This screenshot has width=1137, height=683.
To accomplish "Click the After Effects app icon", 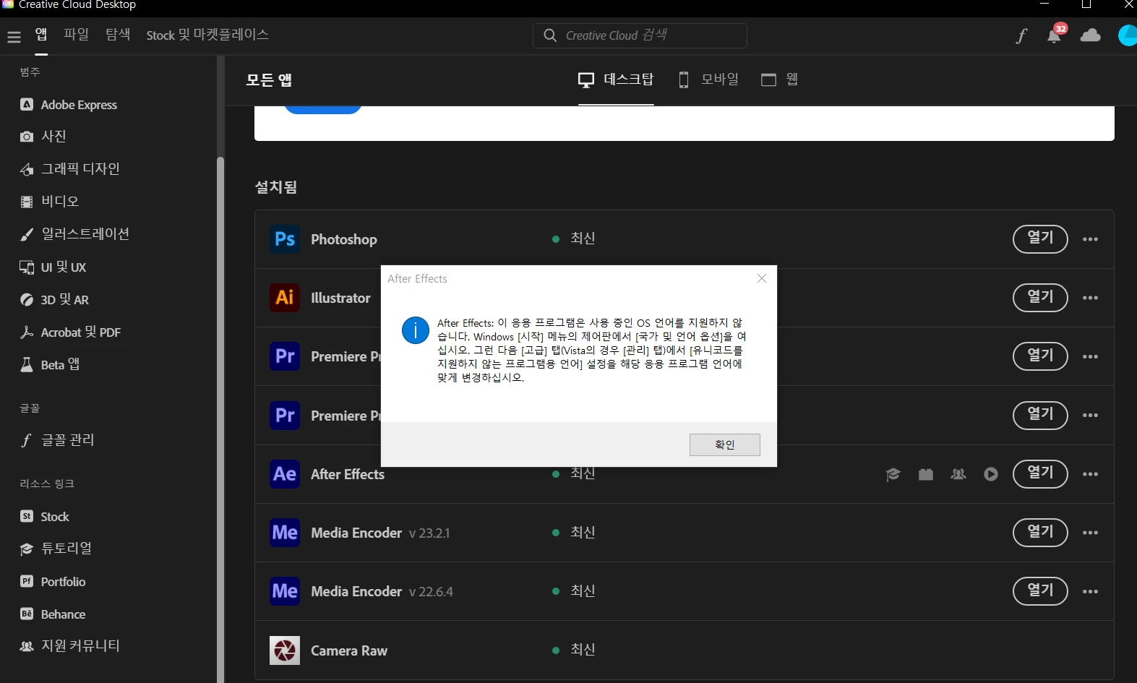I will [285, 473].
